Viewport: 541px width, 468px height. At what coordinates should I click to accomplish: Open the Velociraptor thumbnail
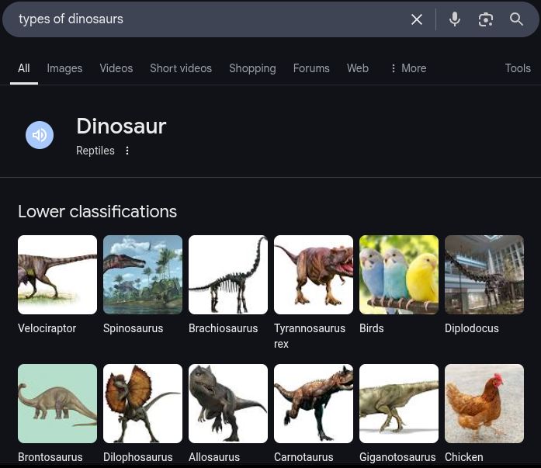[57, 275]
